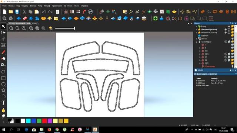Toggle visibility bulb for toolpath 33
The height and width of the screenshot is (133, 237).
pyautogui.click(x=233, y=60)
